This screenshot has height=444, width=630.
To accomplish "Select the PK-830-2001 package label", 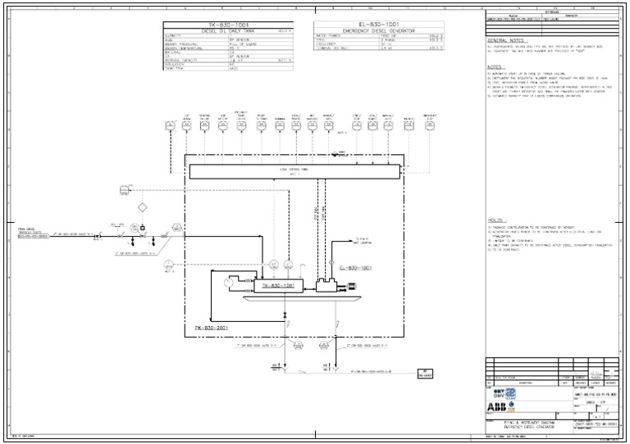I will (x=212, y=328).
